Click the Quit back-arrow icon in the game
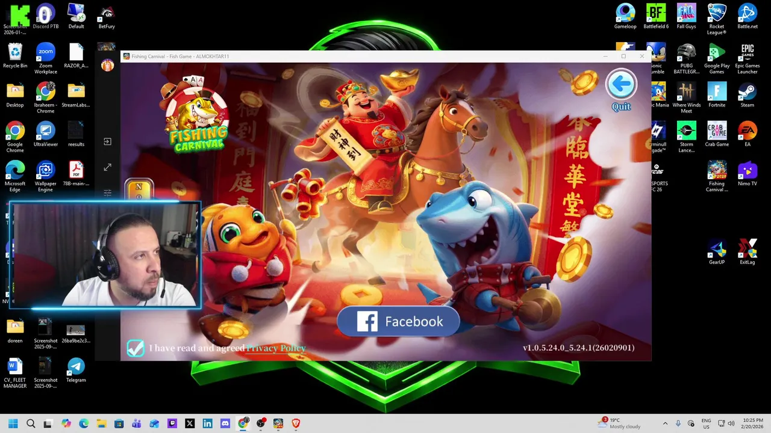The height and width of the screenshot is (433, 771). (x=621, y=85)
